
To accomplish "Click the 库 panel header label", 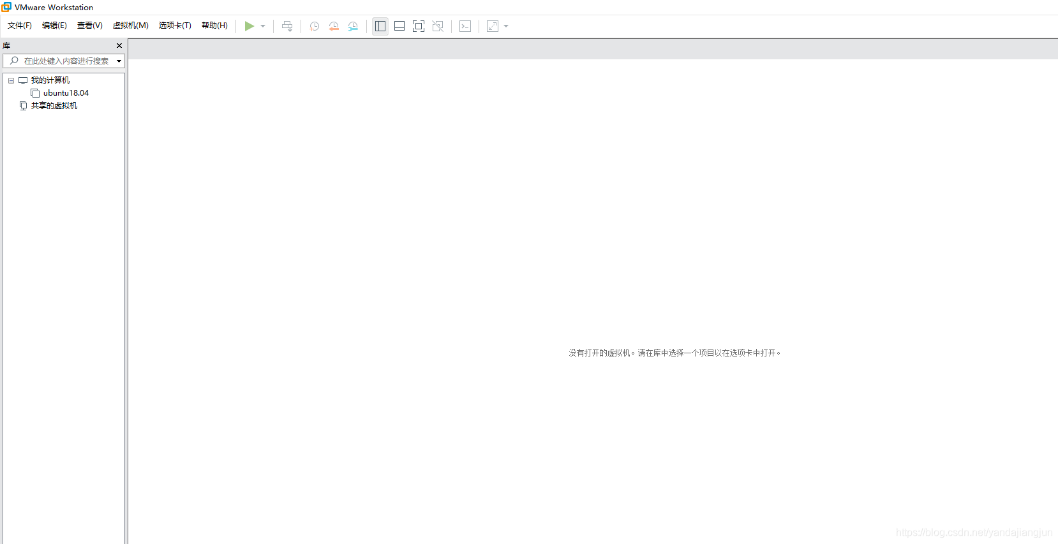I will pos(6,46).
